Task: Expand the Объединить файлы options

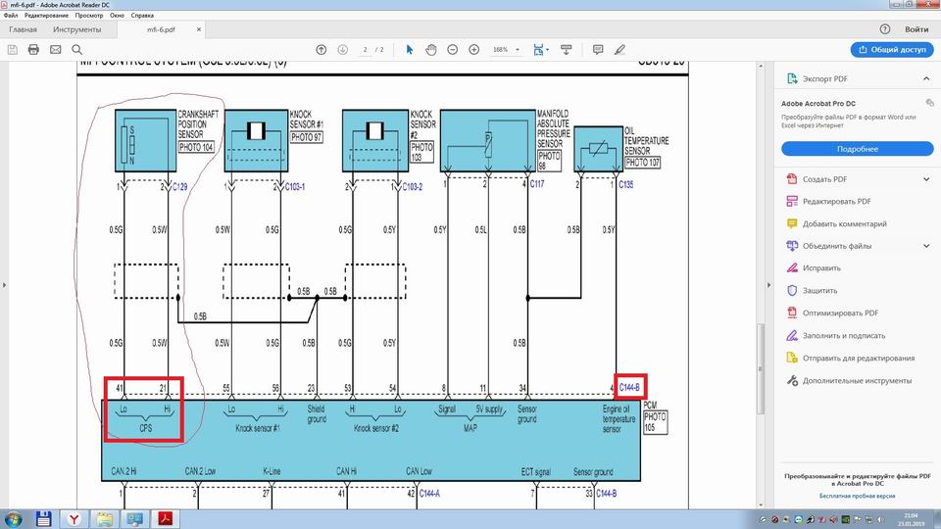Action: 926,246
